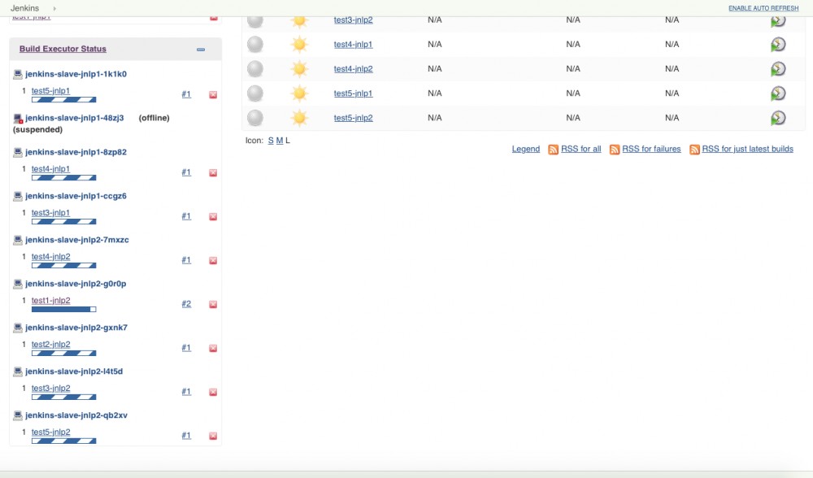813x478 pixels.
Task: Schedule a build for test3-jnlp2
Action: click(778, 20)
